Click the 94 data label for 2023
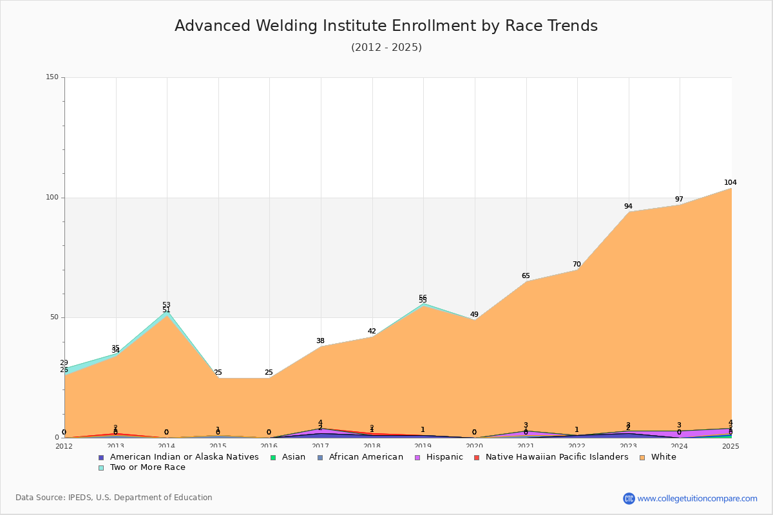The image size is (773, 515). point(628,207)
